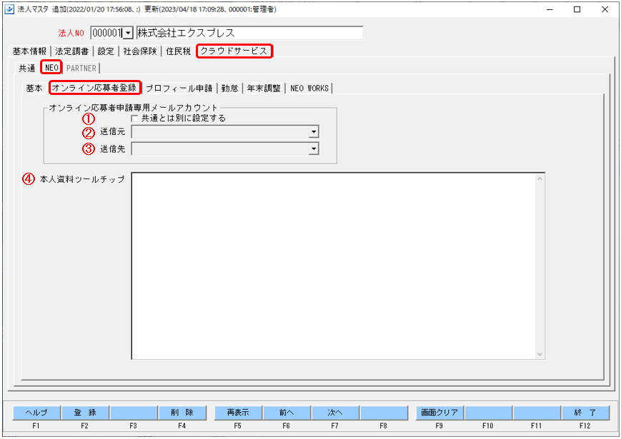Click the 削除 F4 button
This screenshot has height=439, width=621.
182,413
